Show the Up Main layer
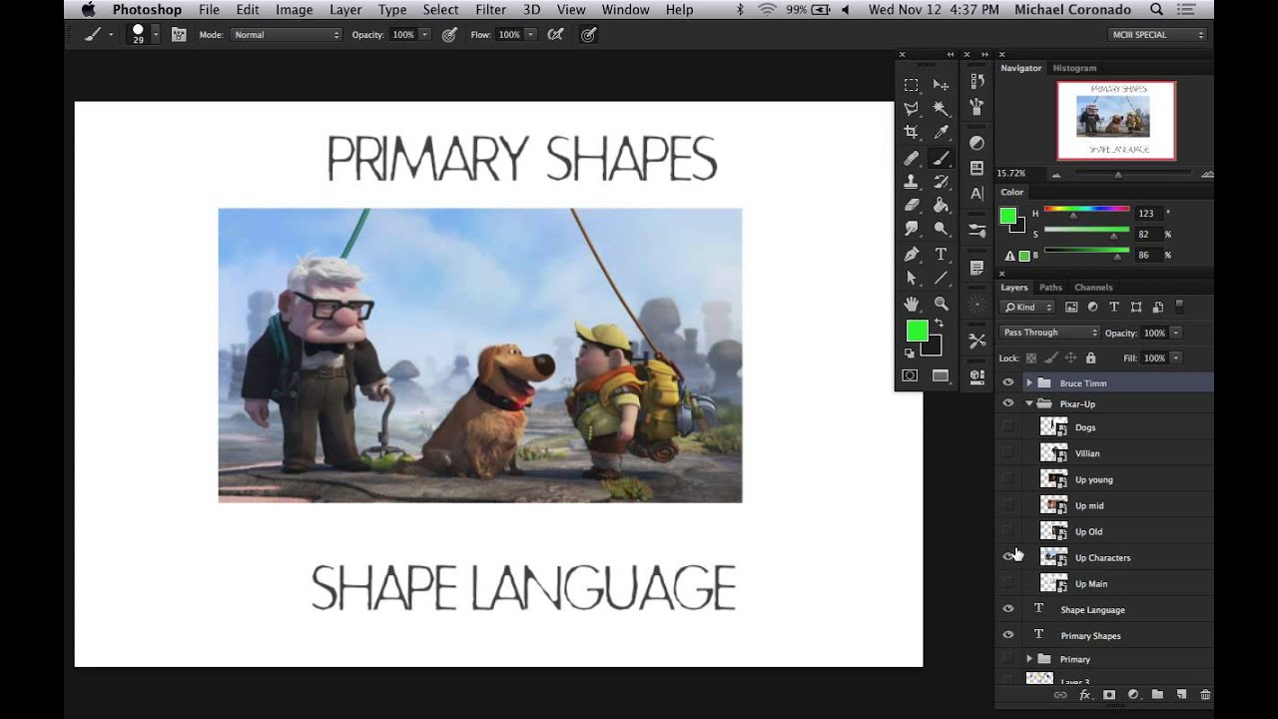Image resolution: width=1278 pixels, height=719 pixels. pos(1007,583)
